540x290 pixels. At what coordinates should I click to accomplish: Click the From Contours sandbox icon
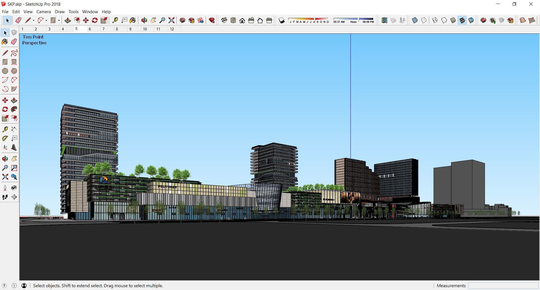pos(523,20)
